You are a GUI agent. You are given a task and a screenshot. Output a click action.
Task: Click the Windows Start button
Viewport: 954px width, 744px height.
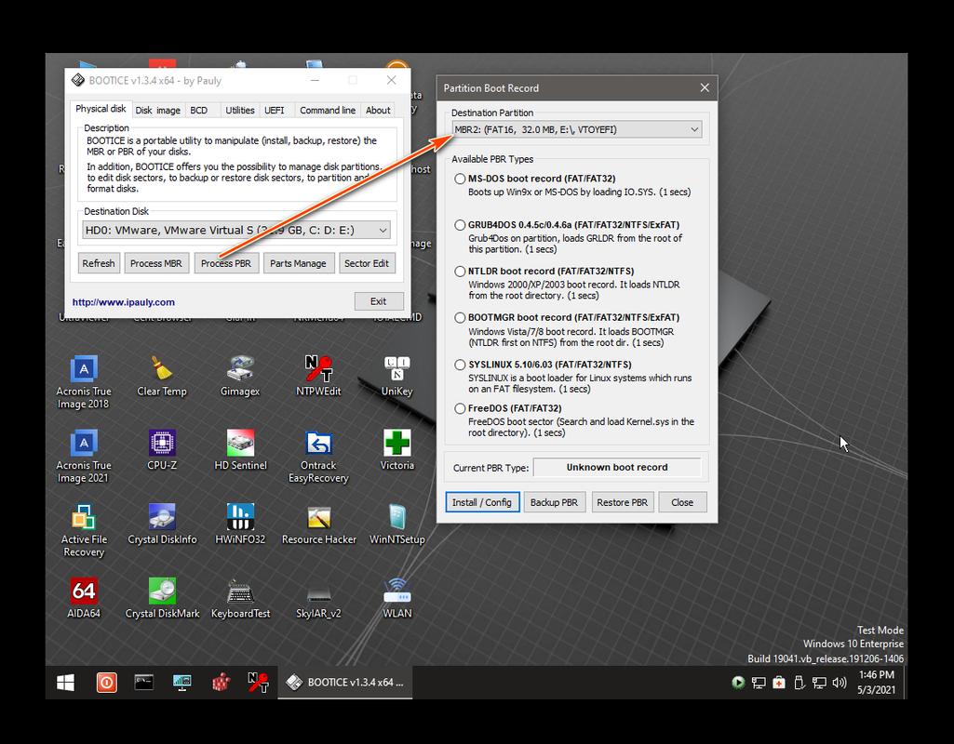tap(65, 683)
